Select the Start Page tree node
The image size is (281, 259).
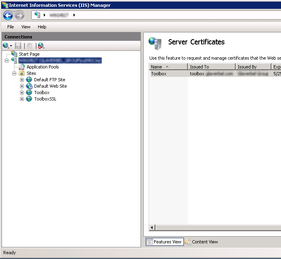point(29,54)
